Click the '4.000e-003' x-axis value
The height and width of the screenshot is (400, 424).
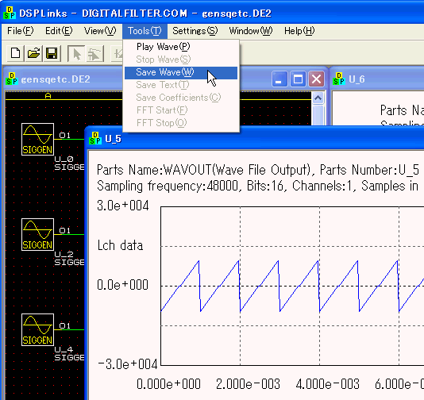click(x=327, y=384)
